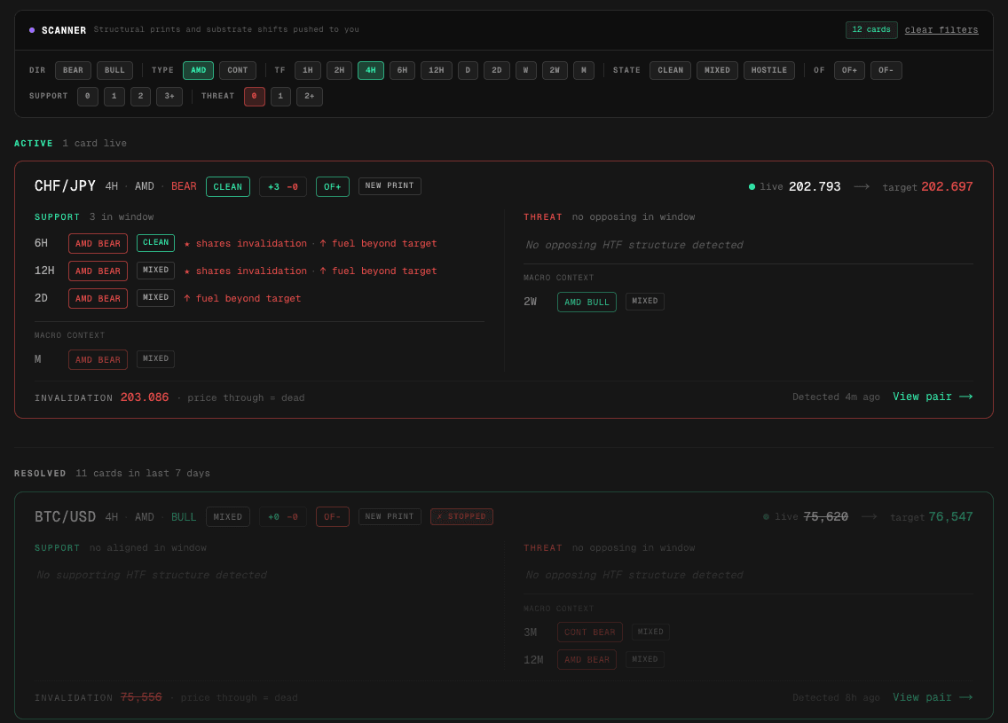Enable the CONT type filter
The image size is (1008, 723).
(237, 70)
